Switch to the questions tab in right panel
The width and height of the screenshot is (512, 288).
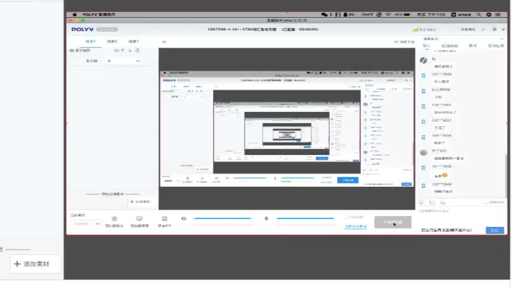pyautogui.click(x=472, y=46)
